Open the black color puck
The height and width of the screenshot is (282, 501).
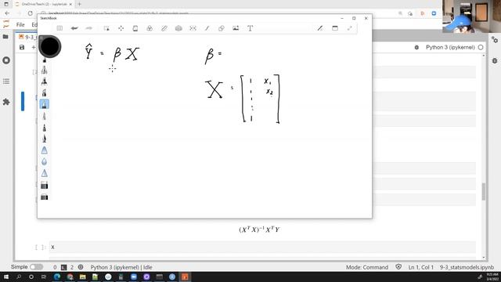tap(49, 46)
